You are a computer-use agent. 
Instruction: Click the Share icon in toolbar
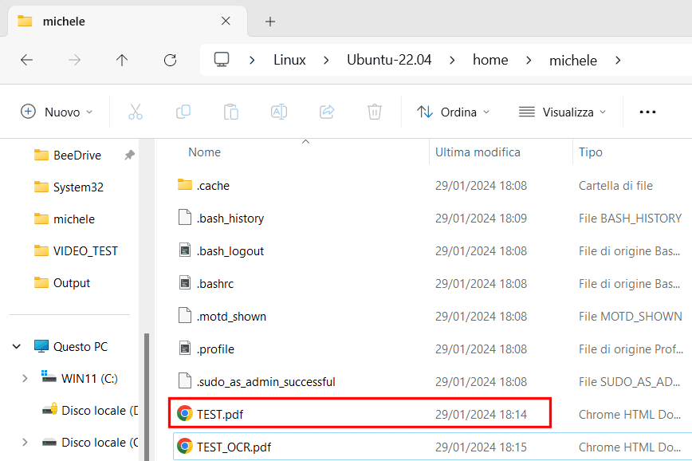327,112
